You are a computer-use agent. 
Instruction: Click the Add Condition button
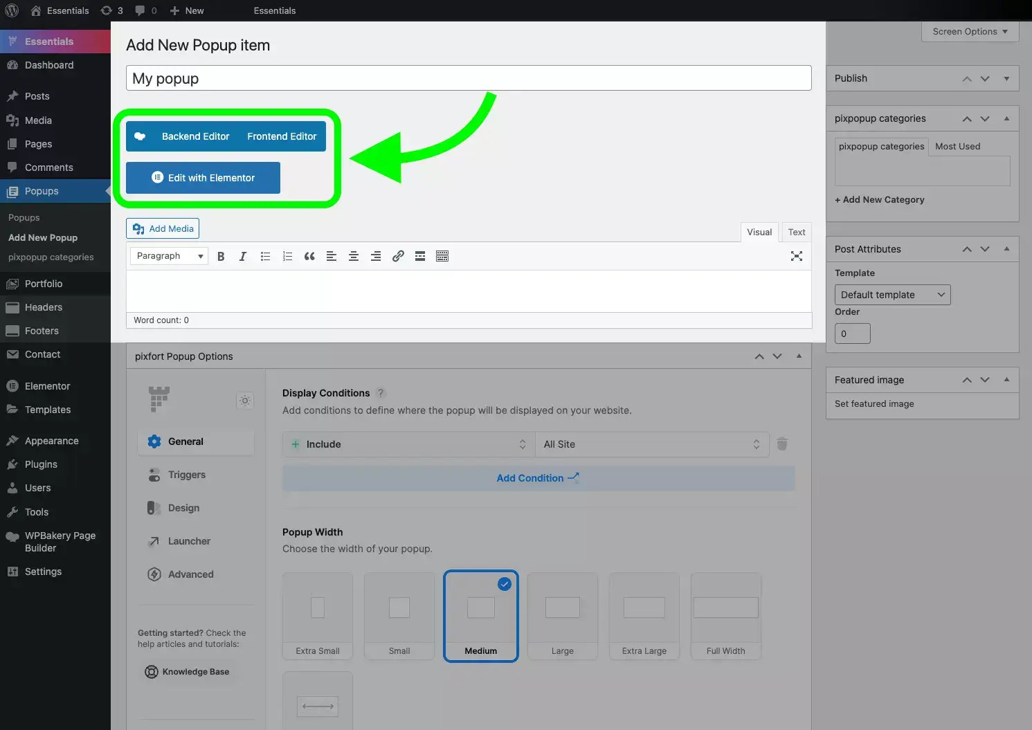pyautogui.click(x=538, y=478)
